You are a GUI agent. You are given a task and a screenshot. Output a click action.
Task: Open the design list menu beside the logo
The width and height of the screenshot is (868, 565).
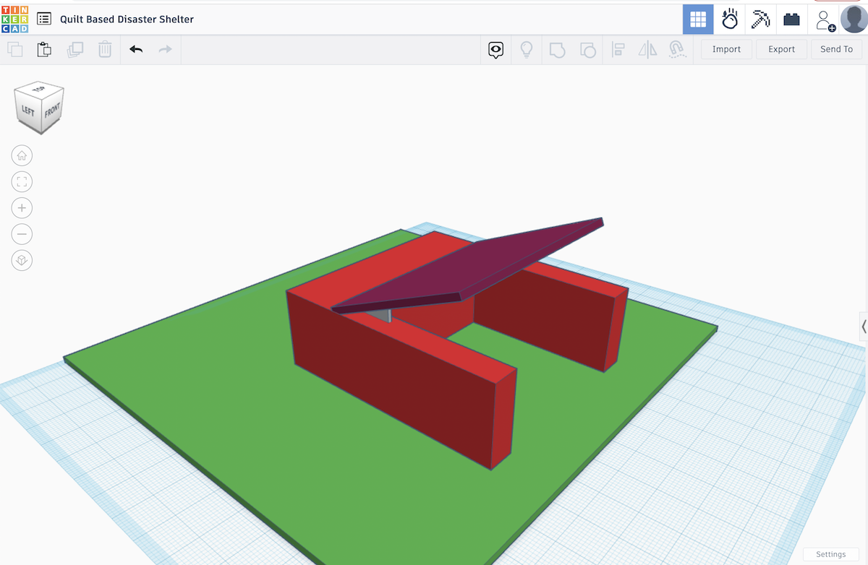click(46, 19)
